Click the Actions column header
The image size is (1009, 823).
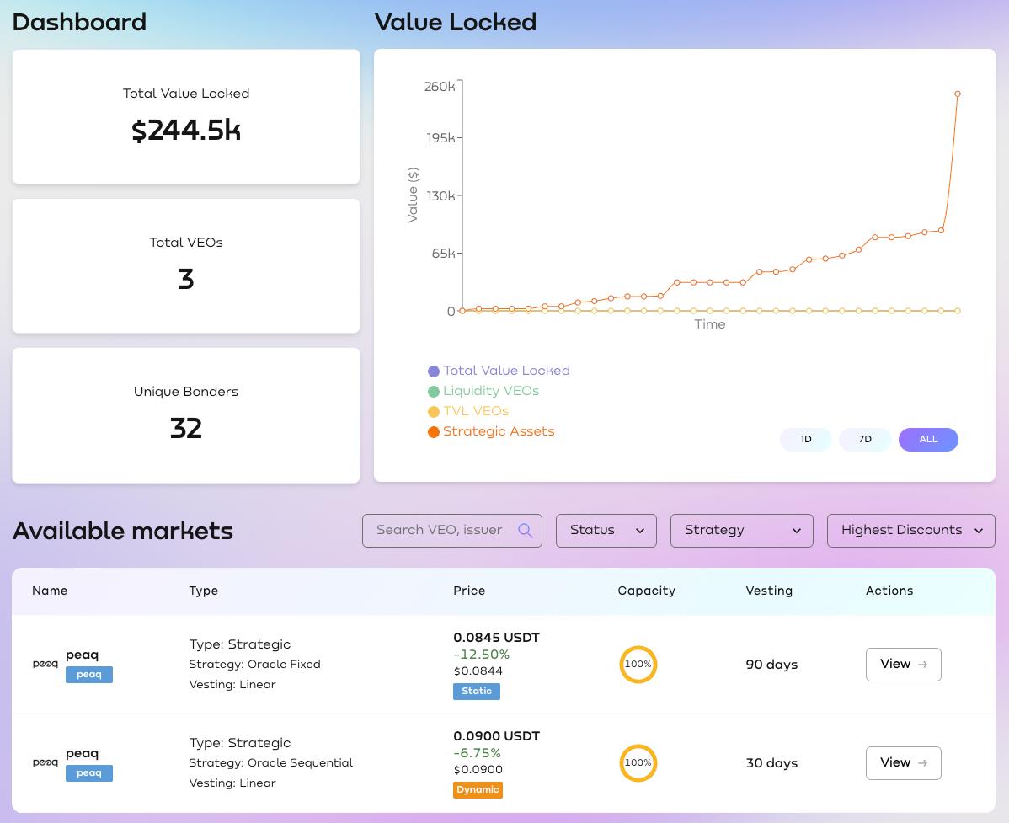[889, 591]
